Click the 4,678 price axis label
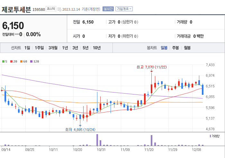 pos(210,129)
